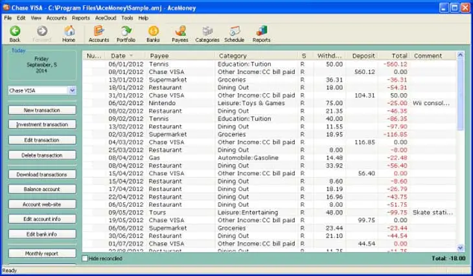
Task: Click the Total column header
Action: pos(394,56)
